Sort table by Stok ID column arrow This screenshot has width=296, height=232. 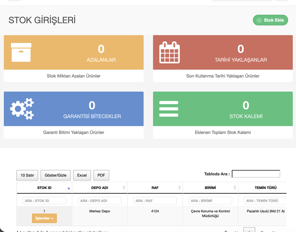68,188
